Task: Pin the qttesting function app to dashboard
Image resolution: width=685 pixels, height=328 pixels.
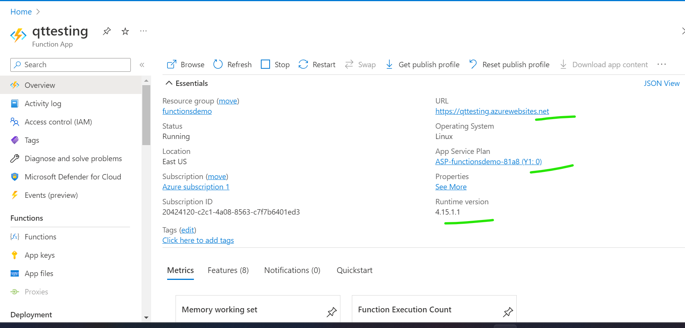Action: (107, 31)
